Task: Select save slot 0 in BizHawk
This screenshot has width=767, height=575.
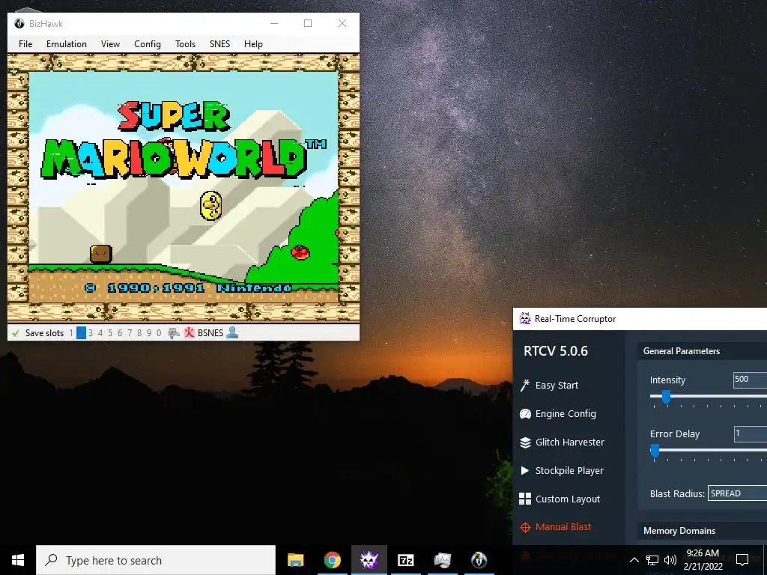Action: point(159,333)
